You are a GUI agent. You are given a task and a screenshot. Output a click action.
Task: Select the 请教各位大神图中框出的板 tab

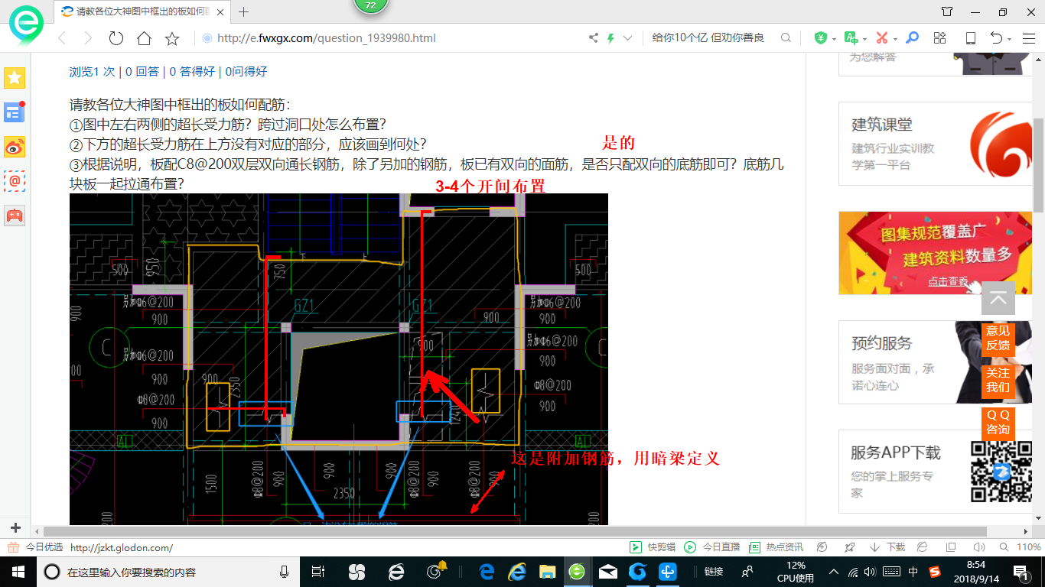143,11
